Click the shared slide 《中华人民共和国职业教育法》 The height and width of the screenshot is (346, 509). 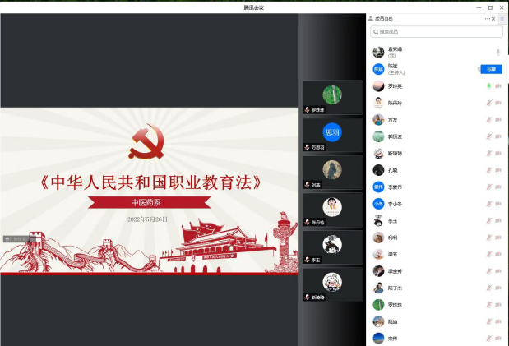click(x=150, y=191)
